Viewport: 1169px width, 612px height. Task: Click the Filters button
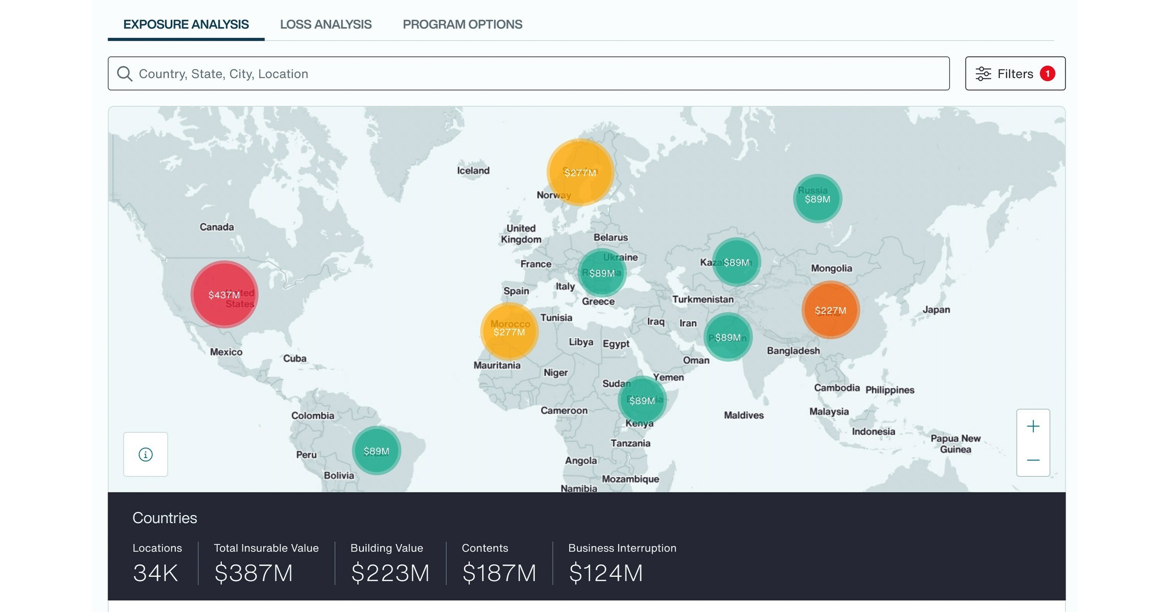tap(1015, 73)
